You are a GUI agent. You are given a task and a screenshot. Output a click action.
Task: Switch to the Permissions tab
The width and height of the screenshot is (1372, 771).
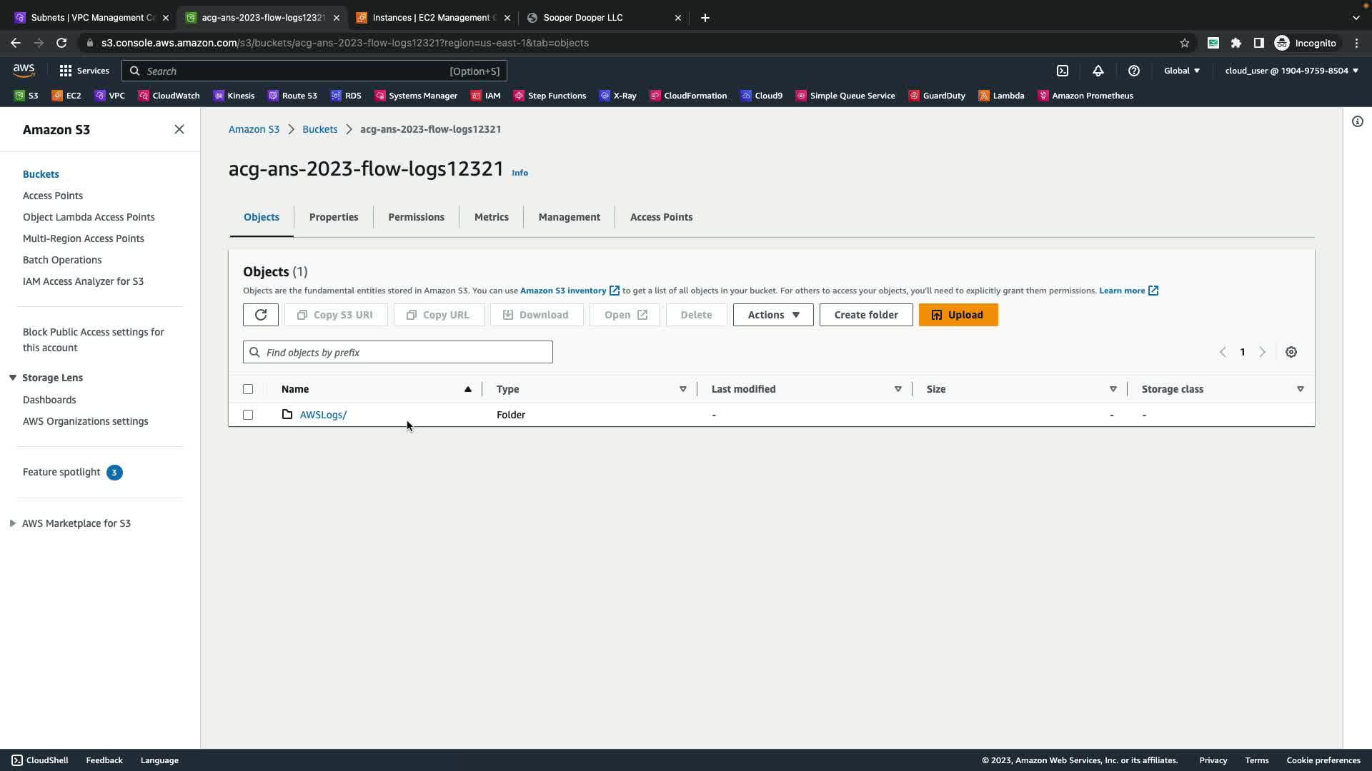click(x=416, y=217)
